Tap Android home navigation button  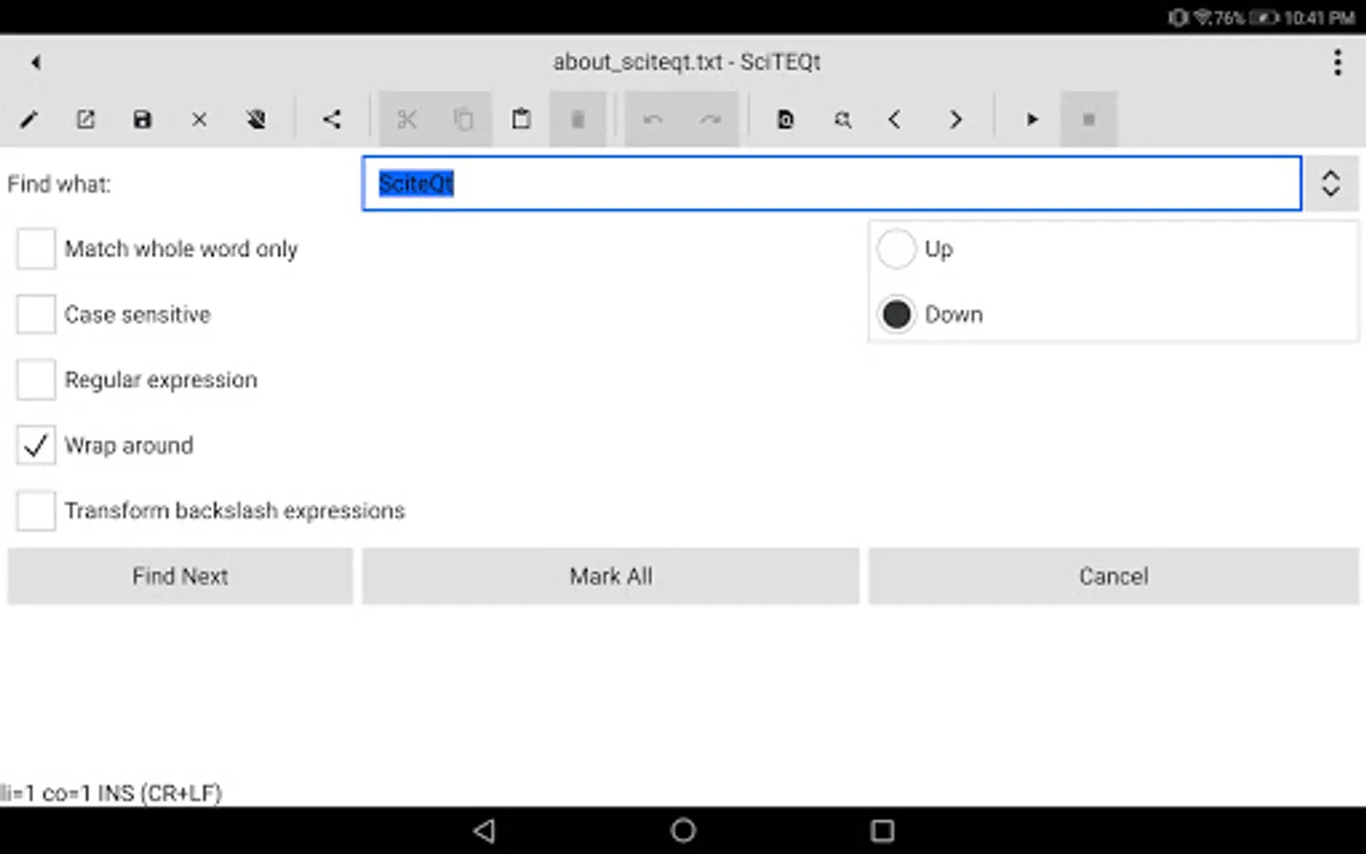pos(683,831)
